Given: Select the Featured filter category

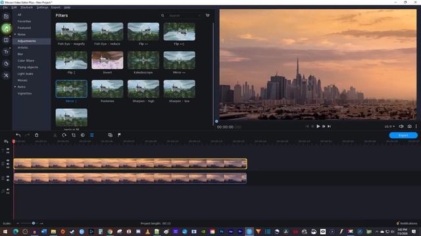Looking at the screenshot, I should click(24, 28).
